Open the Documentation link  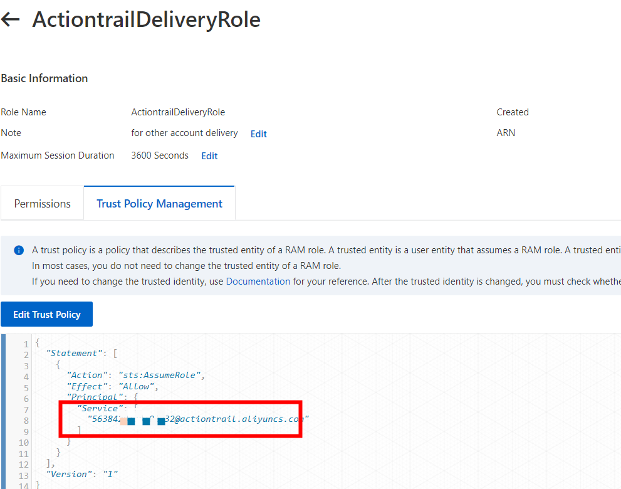tap(258, 281)
